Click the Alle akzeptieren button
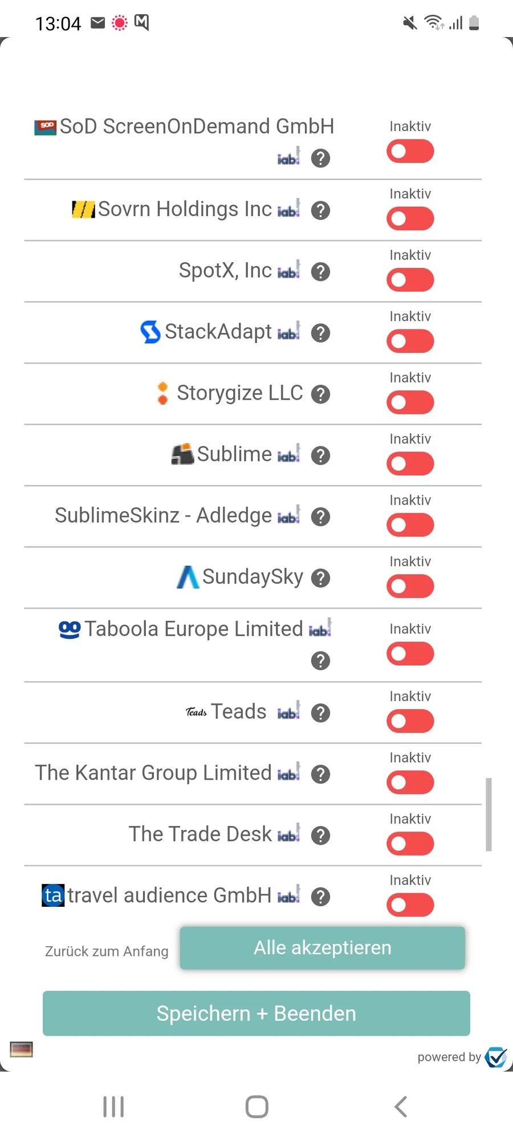This screenshot has width=513, height=1140. click(x=322, y=948)
